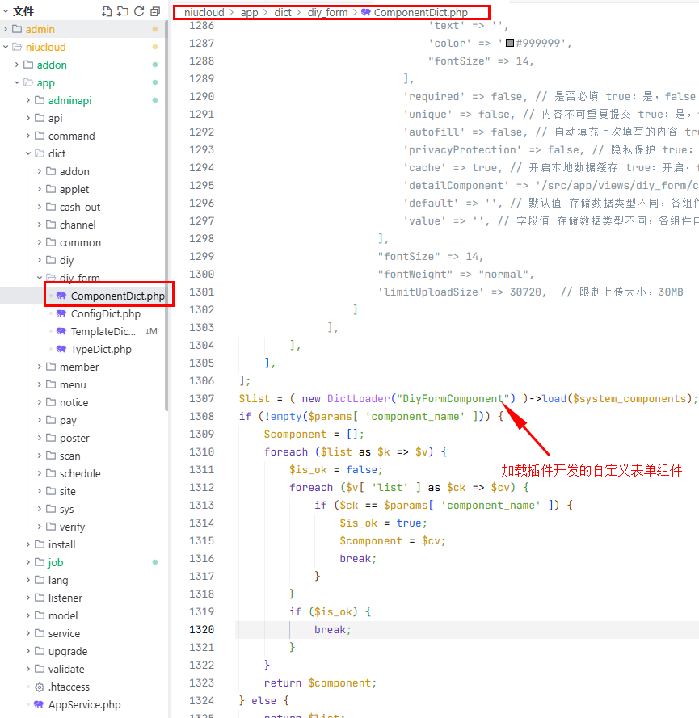The image size is (699, 718).
Task: Click the PHP icon beside ConfigDict.php
Action: [61, 314]
